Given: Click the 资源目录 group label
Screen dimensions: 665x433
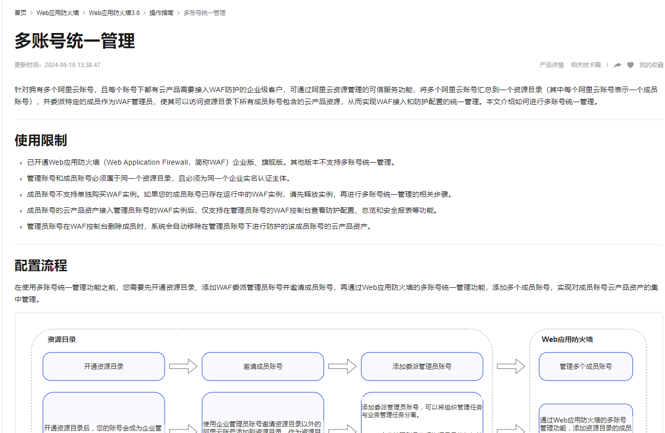Looking at the screenshot, I should tap(62, 339).
